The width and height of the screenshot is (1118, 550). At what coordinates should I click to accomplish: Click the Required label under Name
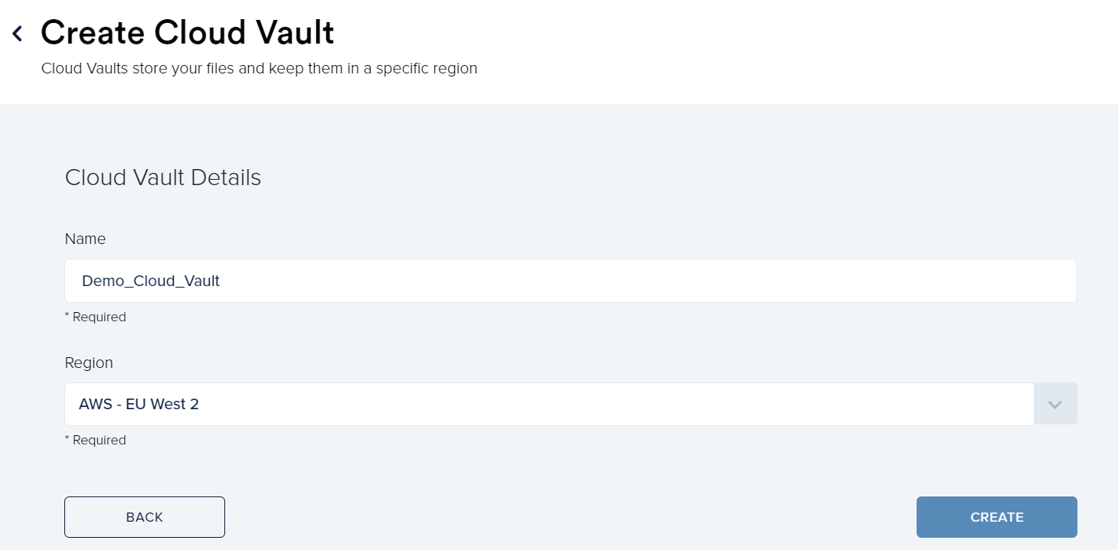pos(96,316)
